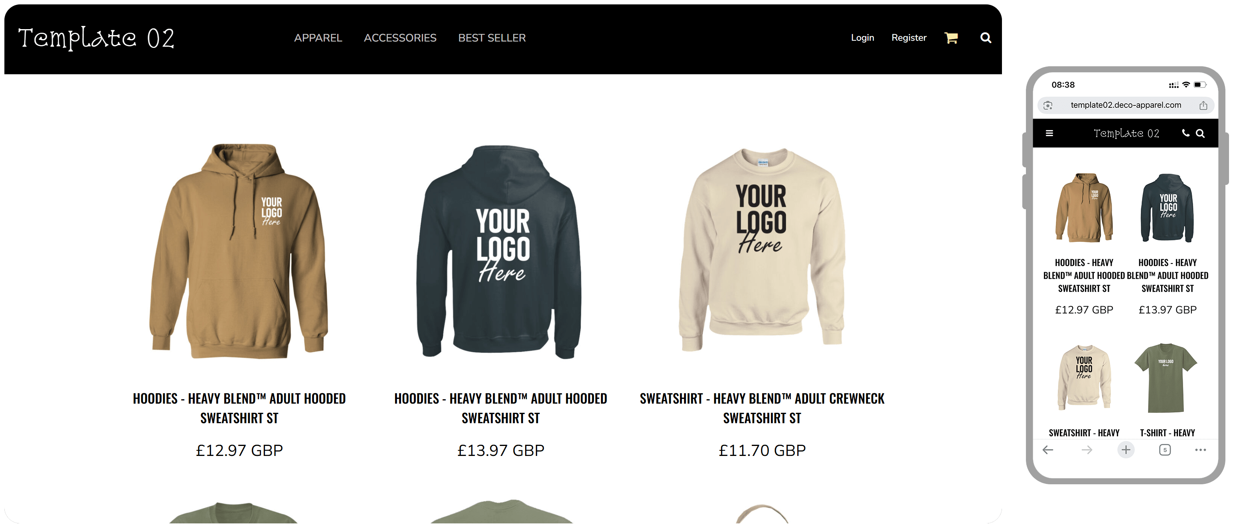Image resolution: width=1233 pixels, height=527 pixels.
Task: Tap the phone call icon in mobile header
Action: click(x=1185, y=133)
